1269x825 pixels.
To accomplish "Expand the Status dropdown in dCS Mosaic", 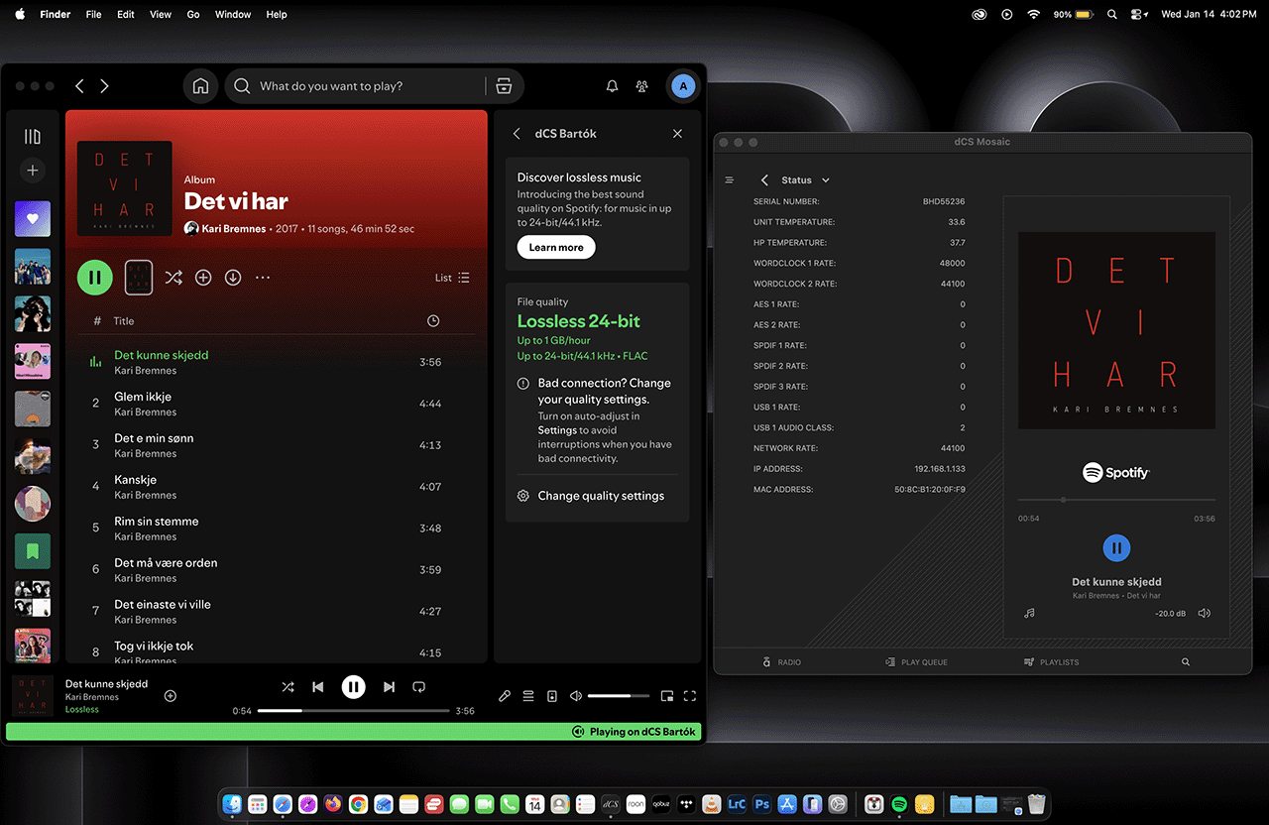I will pos(826,180).
